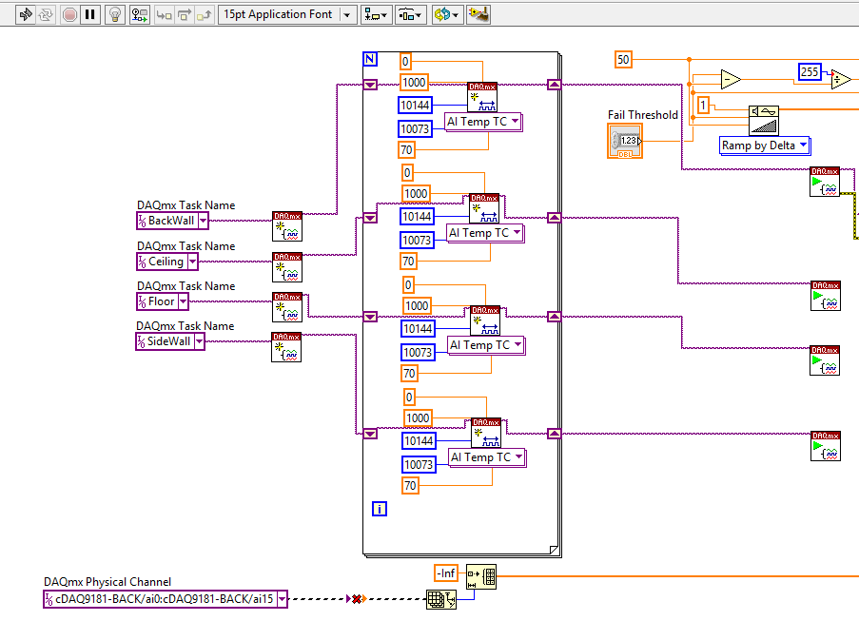Pause execution with the Pause button
The height and width of the screenshot is (621, 859).
[x=89, y=15]
